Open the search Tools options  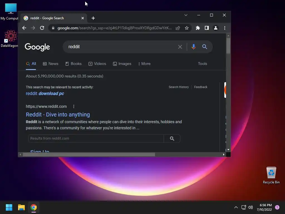coord(203,64)
